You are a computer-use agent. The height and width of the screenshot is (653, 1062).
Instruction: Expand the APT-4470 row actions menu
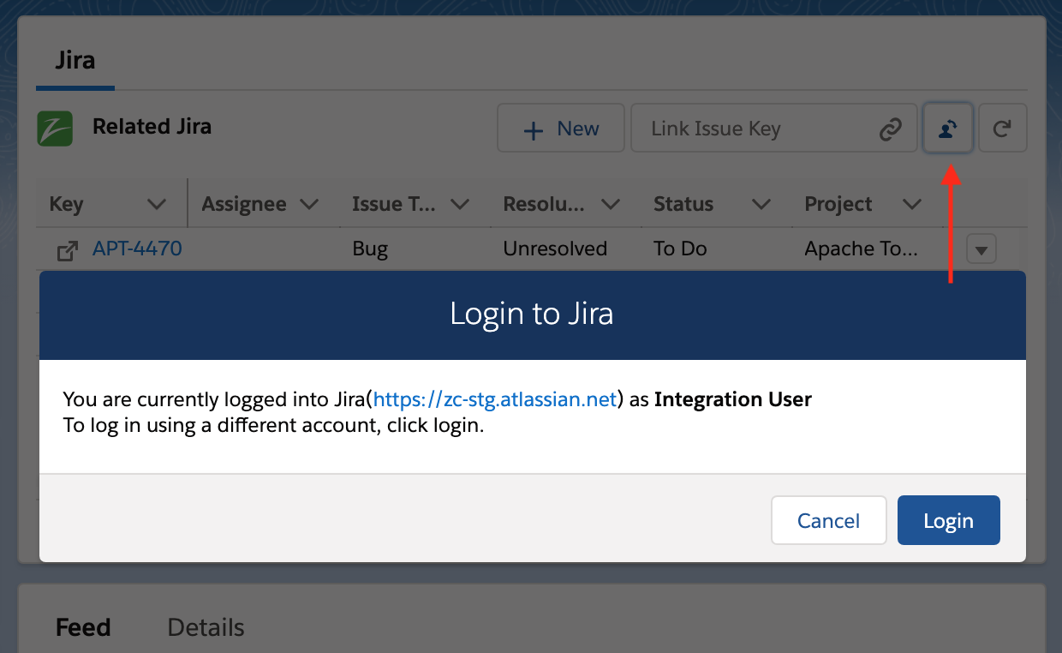click(981, 249)
